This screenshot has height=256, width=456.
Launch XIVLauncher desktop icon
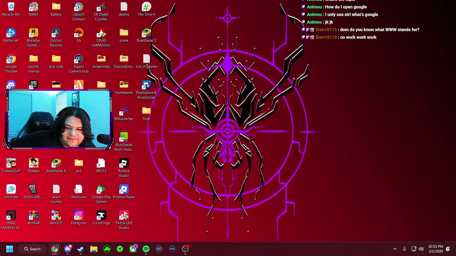tap(124, 114)
